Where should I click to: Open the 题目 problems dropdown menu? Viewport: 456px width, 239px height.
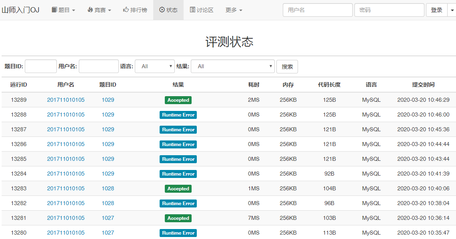pyautogui.click(x=63, y=10)
